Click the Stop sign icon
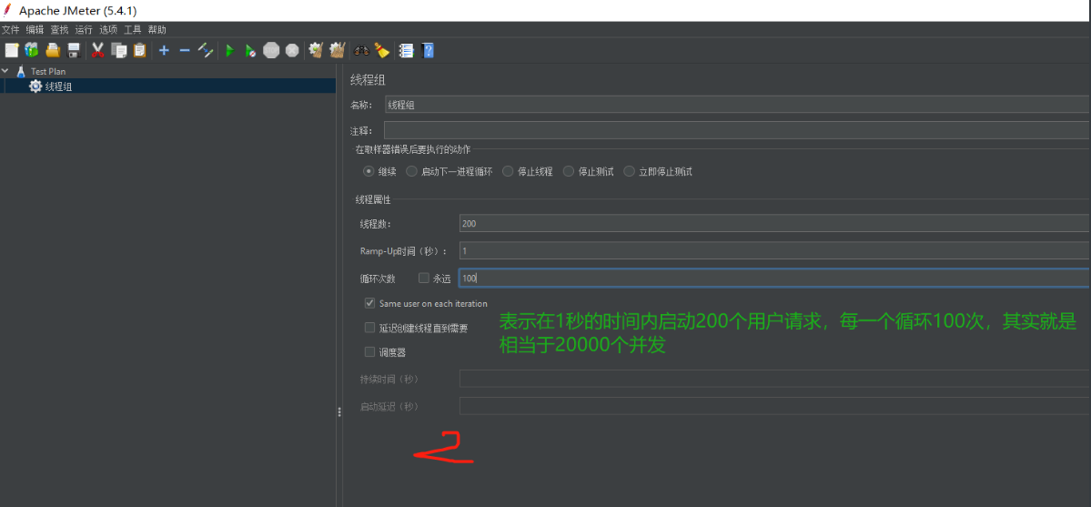Screen dimensions: 1091x507 click(x=271, y=50)
